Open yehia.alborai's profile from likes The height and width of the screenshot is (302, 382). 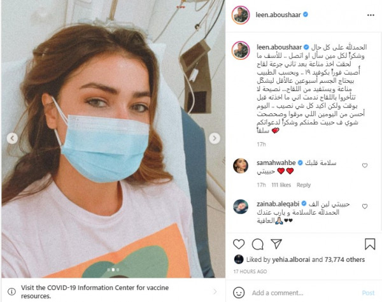(x=291, y=259)
